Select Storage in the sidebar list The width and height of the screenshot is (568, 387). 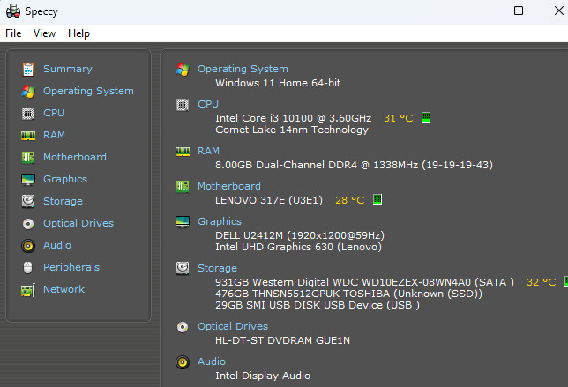click(x=63, y=201)
